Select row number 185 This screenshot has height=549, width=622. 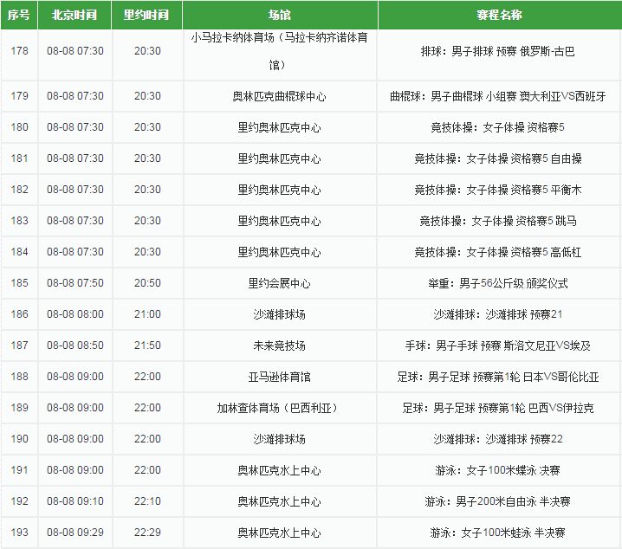point(19,283)
